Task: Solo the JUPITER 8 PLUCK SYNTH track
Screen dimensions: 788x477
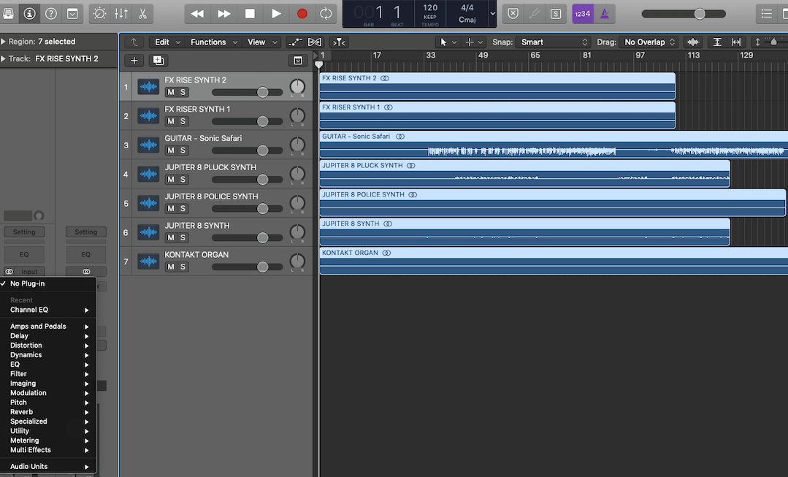Action: [x=183, y=180]
